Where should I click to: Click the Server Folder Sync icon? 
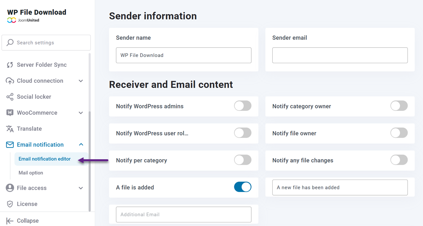10,65
